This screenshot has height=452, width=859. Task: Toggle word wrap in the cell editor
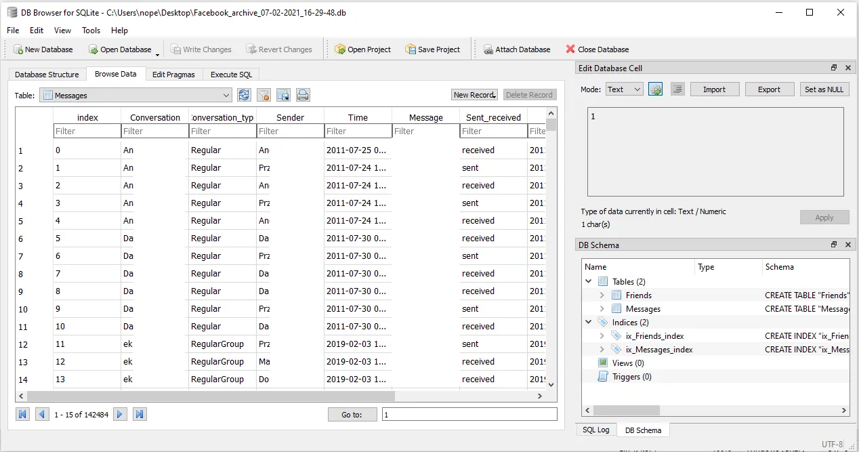click(677, 89)
